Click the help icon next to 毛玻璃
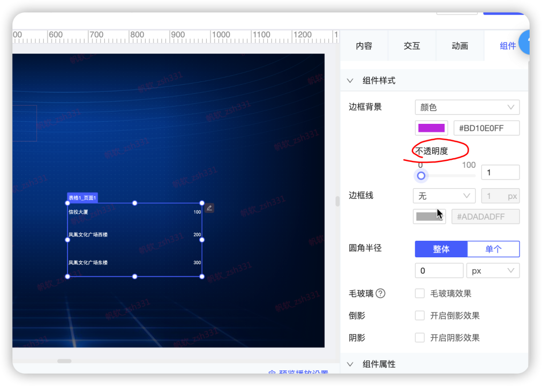This screenshot has height=386, width=542. tap(380, 293)
